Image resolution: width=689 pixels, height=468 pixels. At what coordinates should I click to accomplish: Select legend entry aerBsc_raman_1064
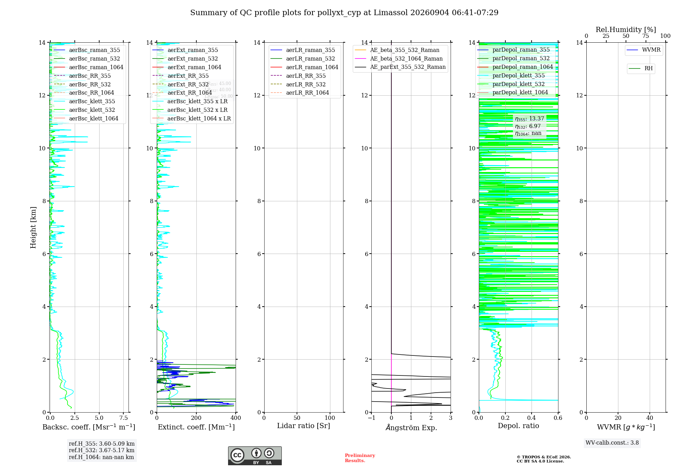[x=89, y=67]
